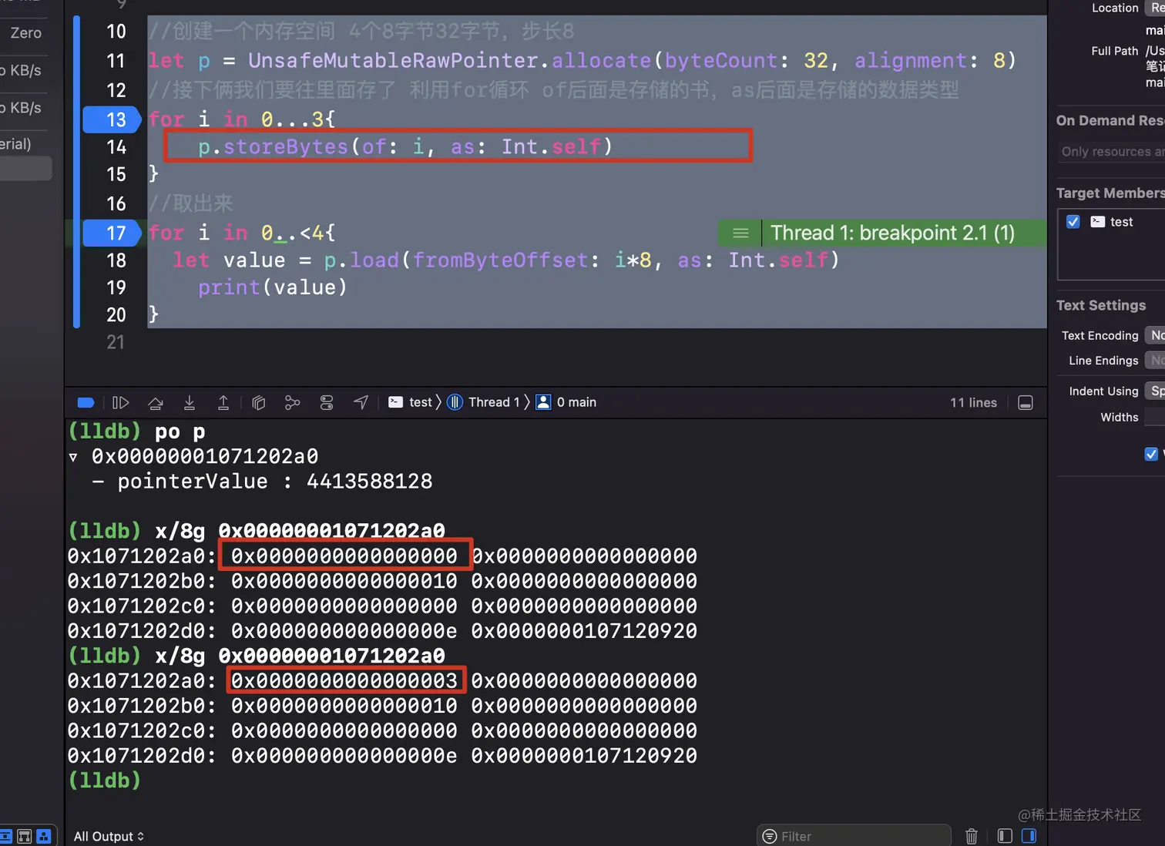Click the storeBytes call on line 14
This screenshot has height=846, width=1165.
pyautogui.click(x=405, y=146)
